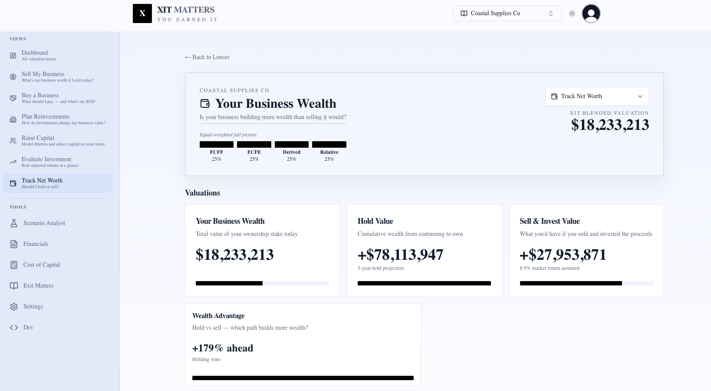The height and width of the screenshot is (391, 711).
Task: Click the Buy a Business handshake icon
Action: [13, 98]
